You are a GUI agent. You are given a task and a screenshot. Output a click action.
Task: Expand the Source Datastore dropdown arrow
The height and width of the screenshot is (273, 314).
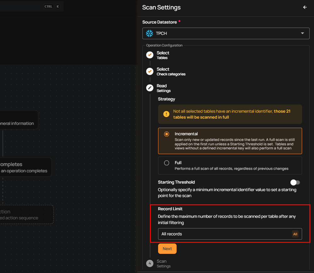[x=302, y=33]
